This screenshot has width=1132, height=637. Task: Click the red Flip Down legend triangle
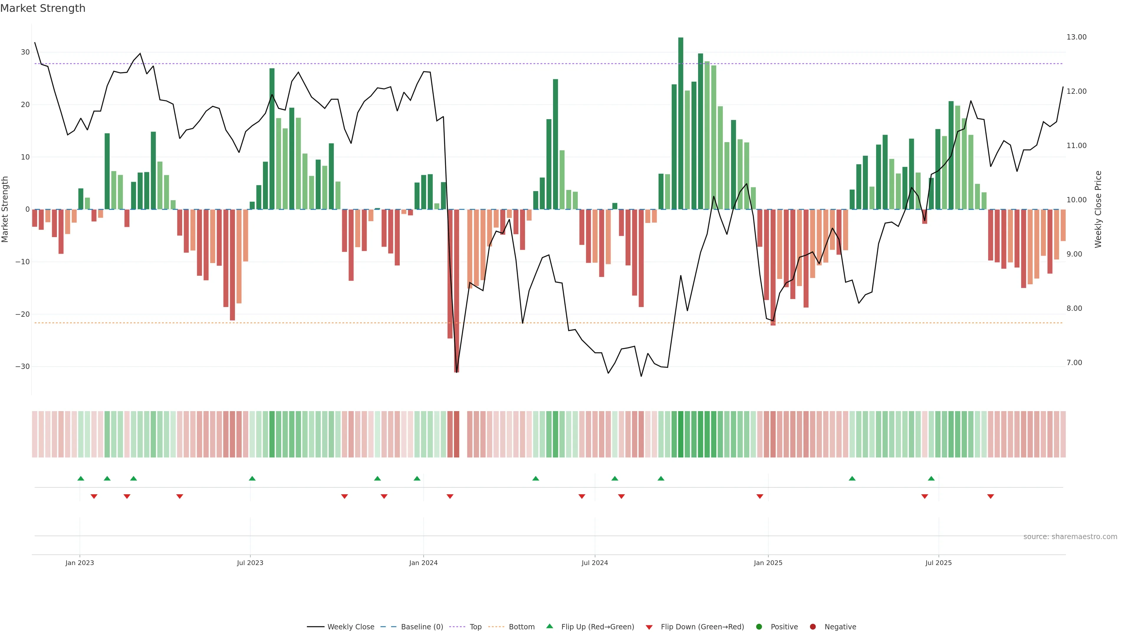pyautogui.click(x=649, y=627)
